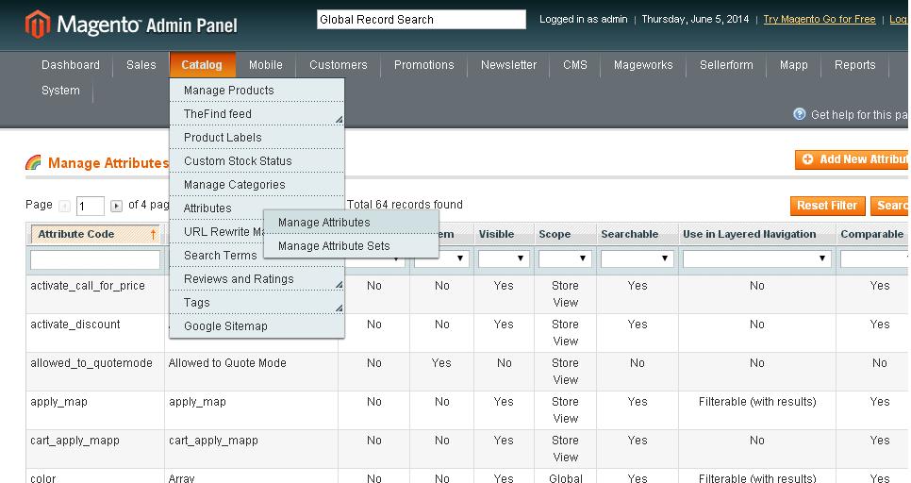Screen dimensions: 911x483
Task: Click the Global Record Search field
Action: [x=421, y=19]
